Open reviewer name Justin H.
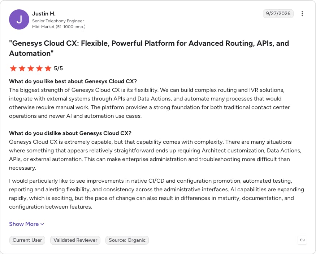 [x=44, y=13]
